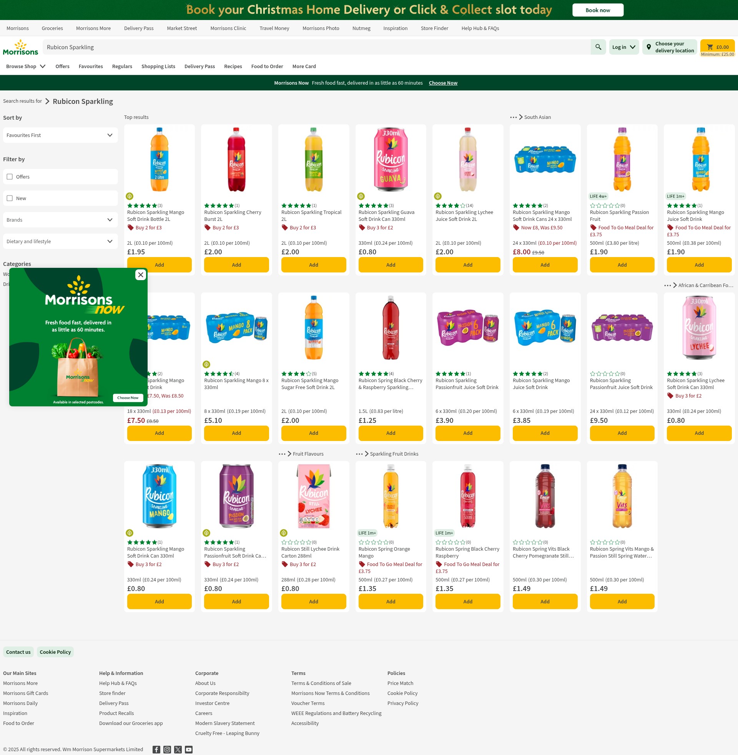Click offer tag icon for Mango Cans 24 pack
Viewport: 738px width, 755px height.
coord(516,228)
